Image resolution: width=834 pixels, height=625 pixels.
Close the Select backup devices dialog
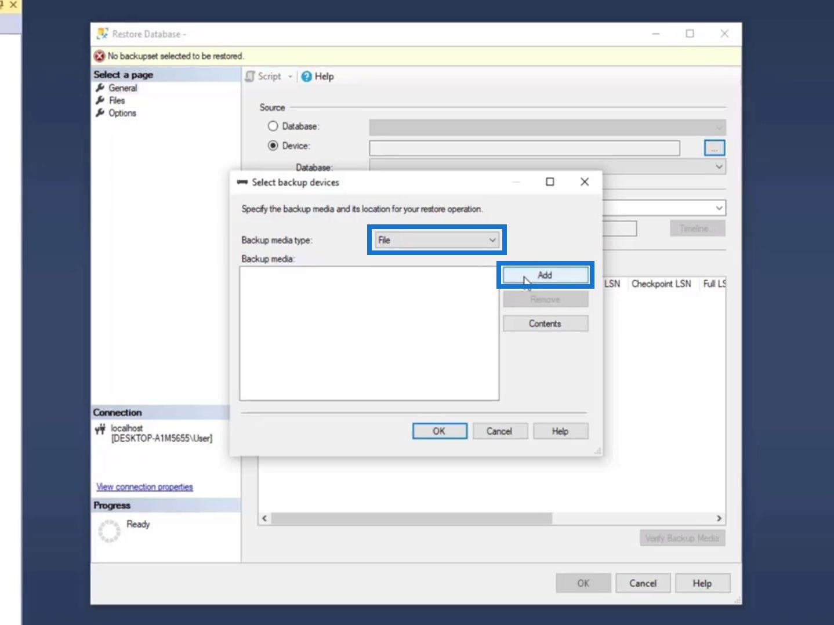click(x=585, y=182)
